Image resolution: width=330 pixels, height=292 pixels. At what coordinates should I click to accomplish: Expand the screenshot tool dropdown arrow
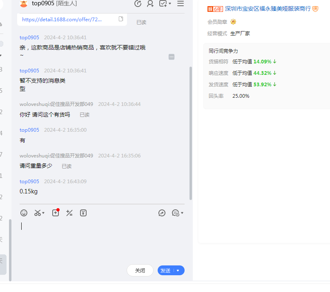43,213
